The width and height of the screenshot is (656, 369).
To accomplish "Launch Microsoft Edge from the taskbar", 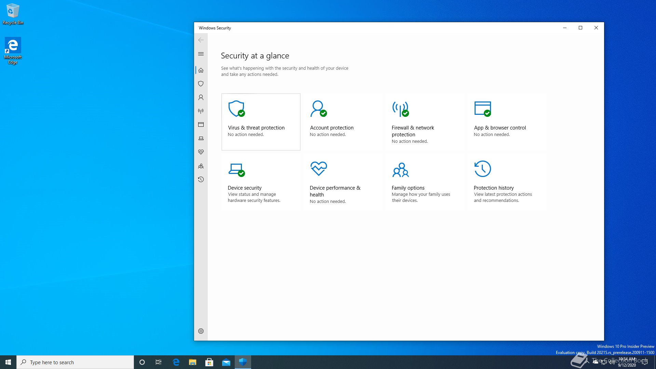I will [176, 362].
